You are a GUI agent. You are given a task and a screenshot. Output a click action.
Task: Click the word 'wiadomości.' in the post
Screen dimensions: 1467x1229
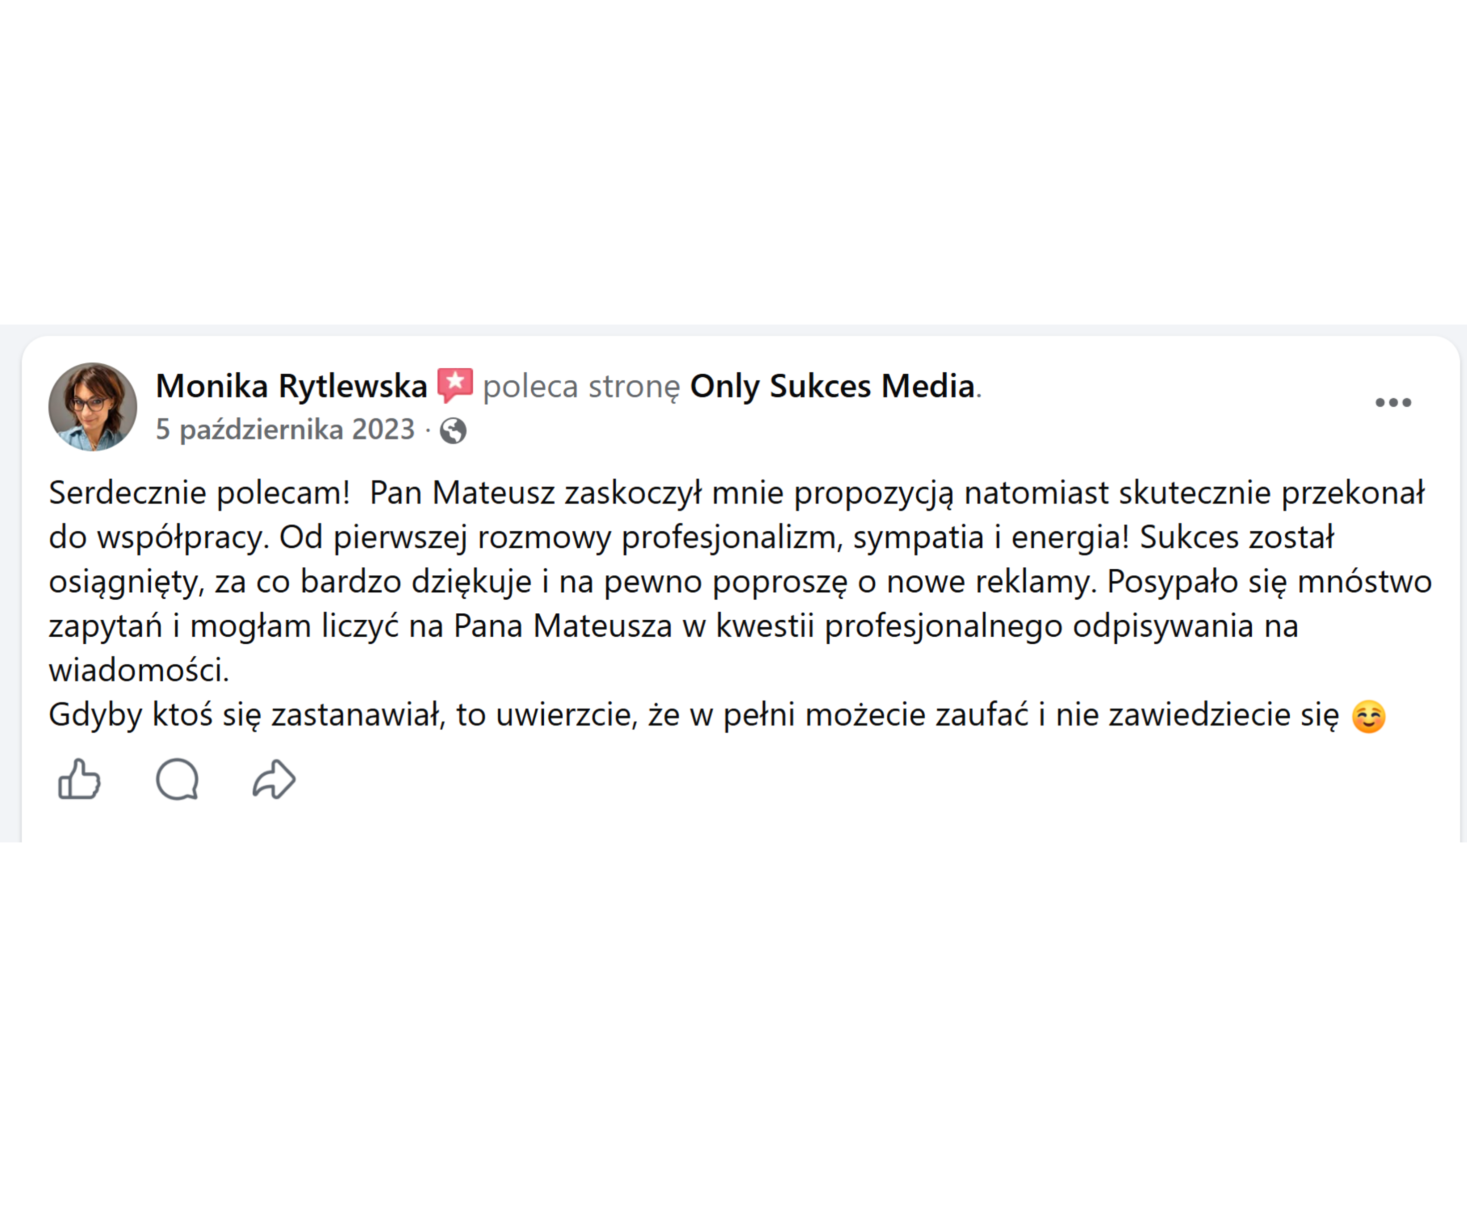coord(139,670)
